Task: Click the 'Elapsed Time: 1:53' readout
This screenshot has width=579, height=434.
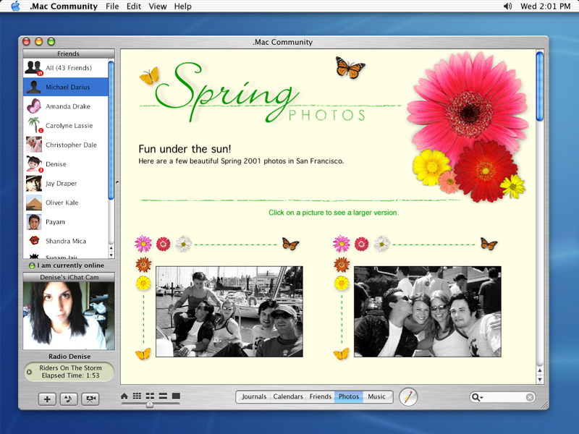Action: pos(70,375)
